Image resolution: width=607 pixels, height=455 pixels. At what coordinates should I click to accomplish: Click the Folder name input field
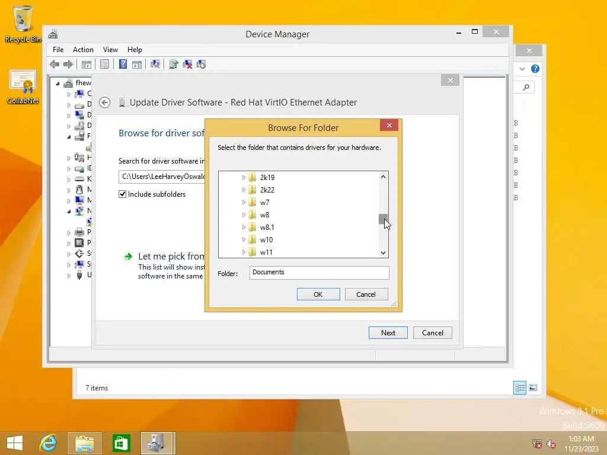tap(319, 273)
